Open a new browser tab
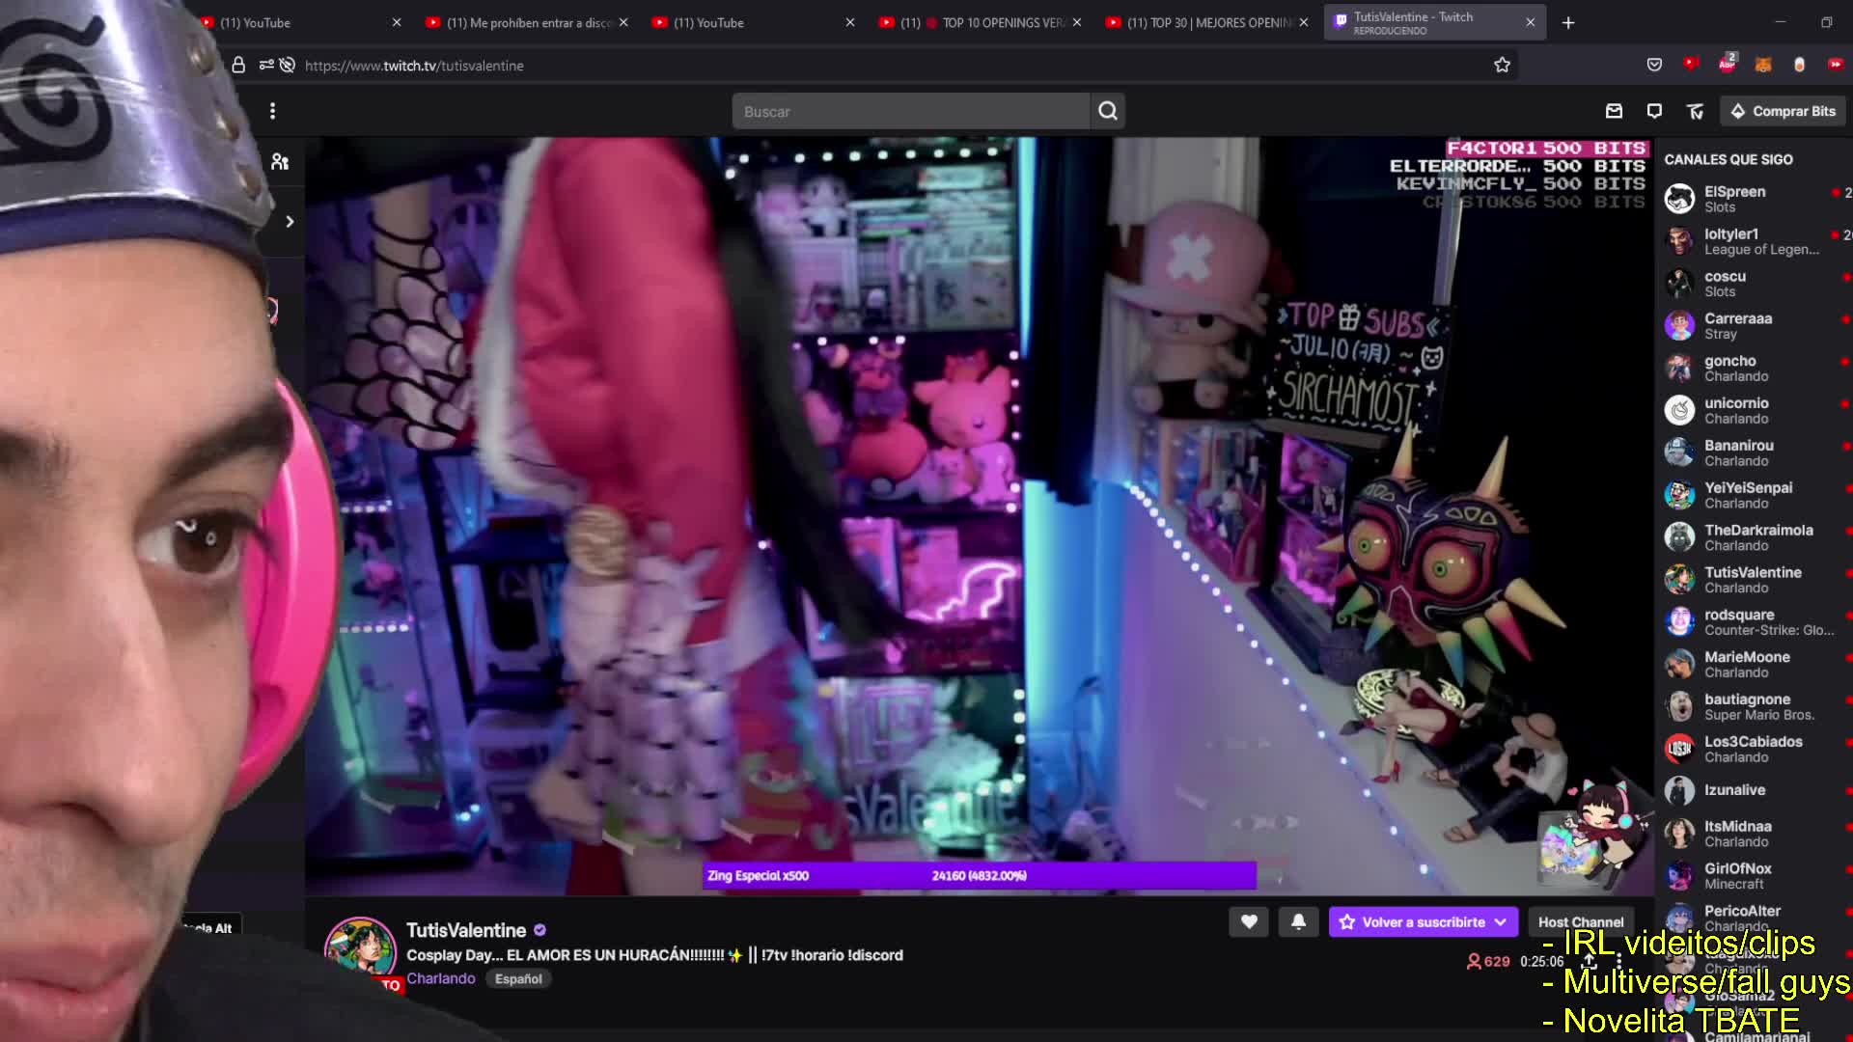Screen dimensions: 1853x1042 pos(1568,22)
